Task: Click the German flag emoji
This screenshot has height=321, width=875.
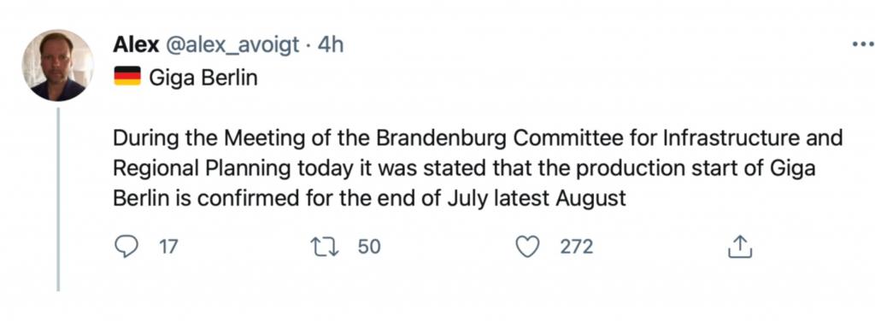Action: click(x=127, y=76)
